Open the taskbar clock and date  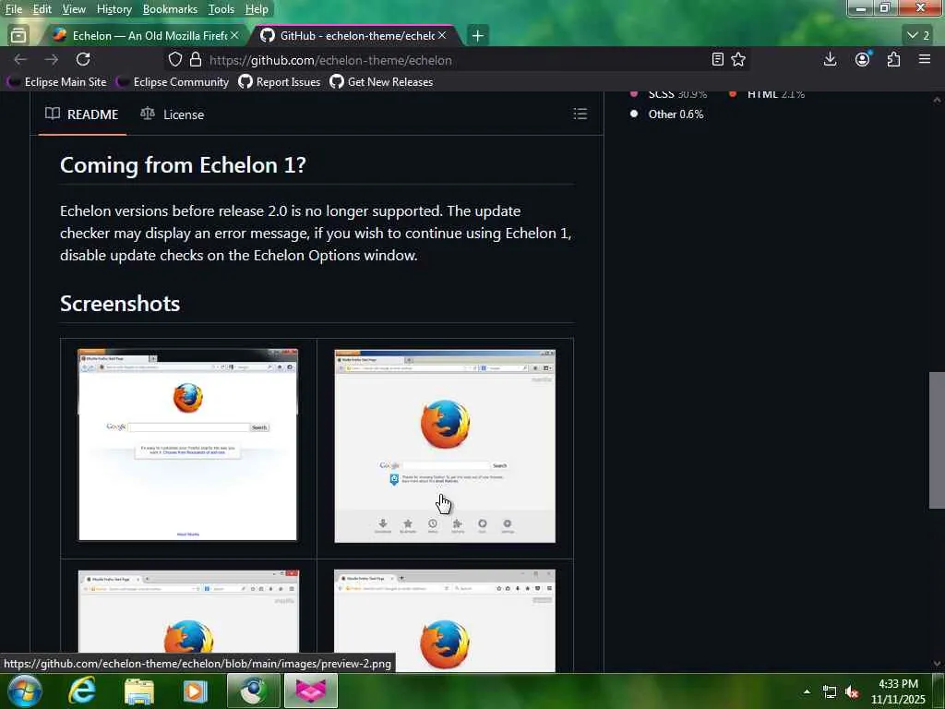tap(898, 691)
